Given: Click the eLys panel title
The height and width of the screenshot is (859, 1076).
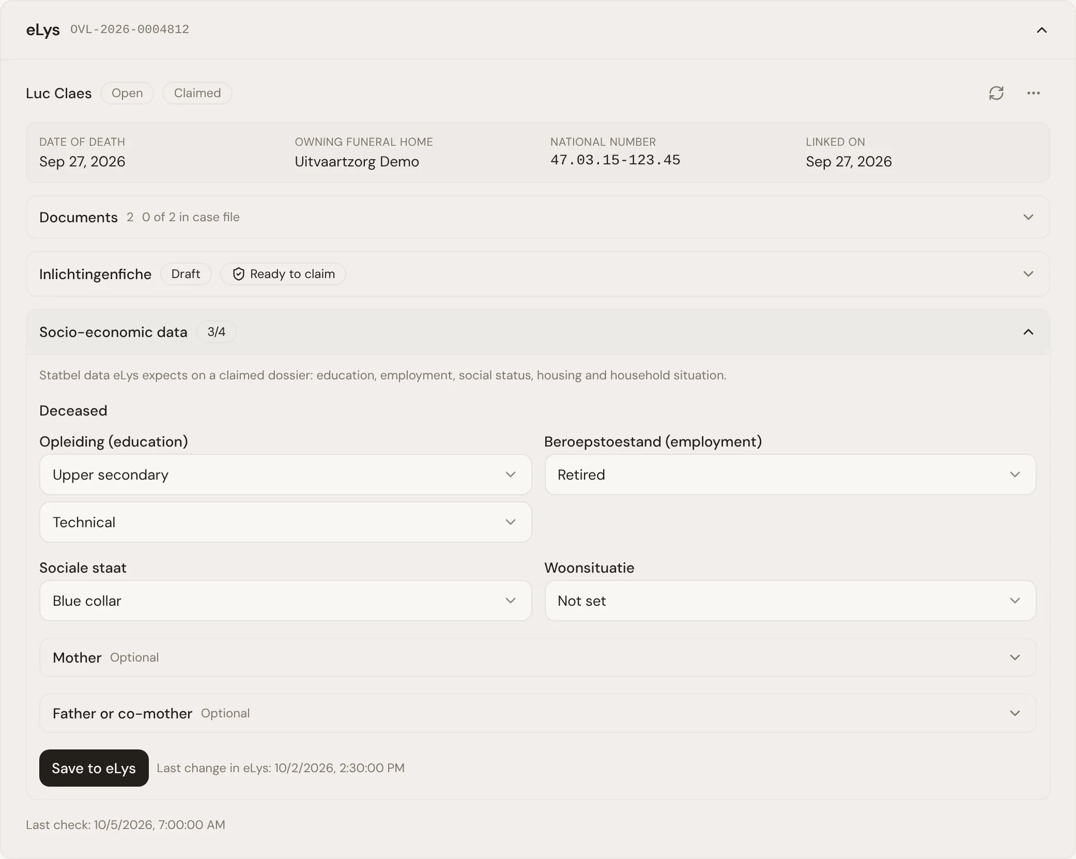Looking at the screenshot, I should click(43, 30).
